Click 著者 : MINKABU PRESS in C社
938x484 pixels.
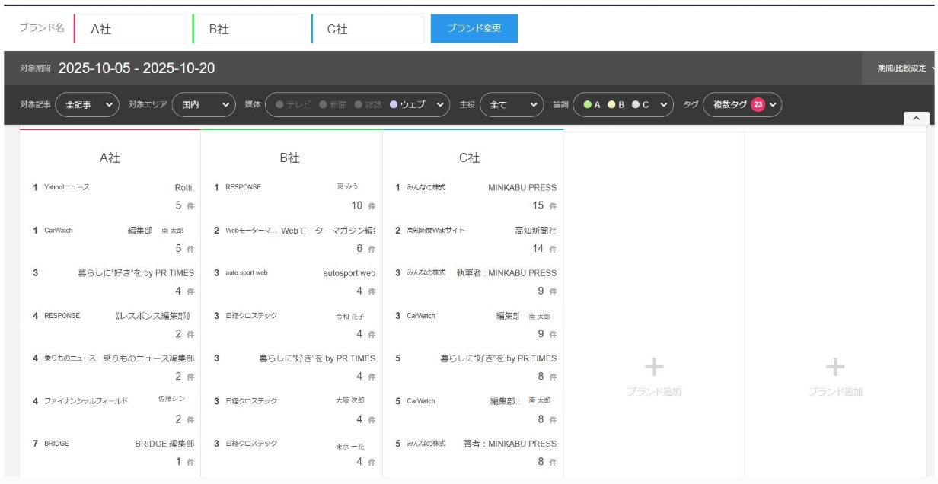(x=510, y=444)
